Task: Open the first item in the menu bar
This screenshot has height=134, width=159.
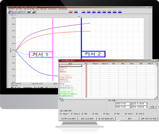Action: pyautogui.click(x=11, y=9)
